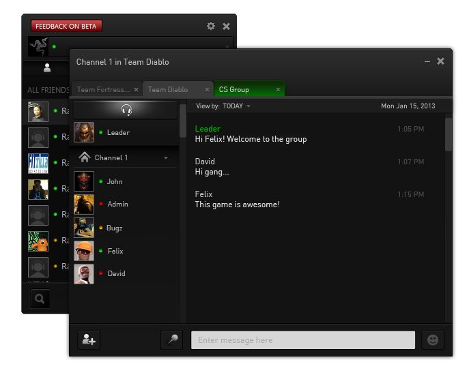This screenshot has height=379, width=469.
Task: Click Felix sender name in chat
Action: coord(203,194)
